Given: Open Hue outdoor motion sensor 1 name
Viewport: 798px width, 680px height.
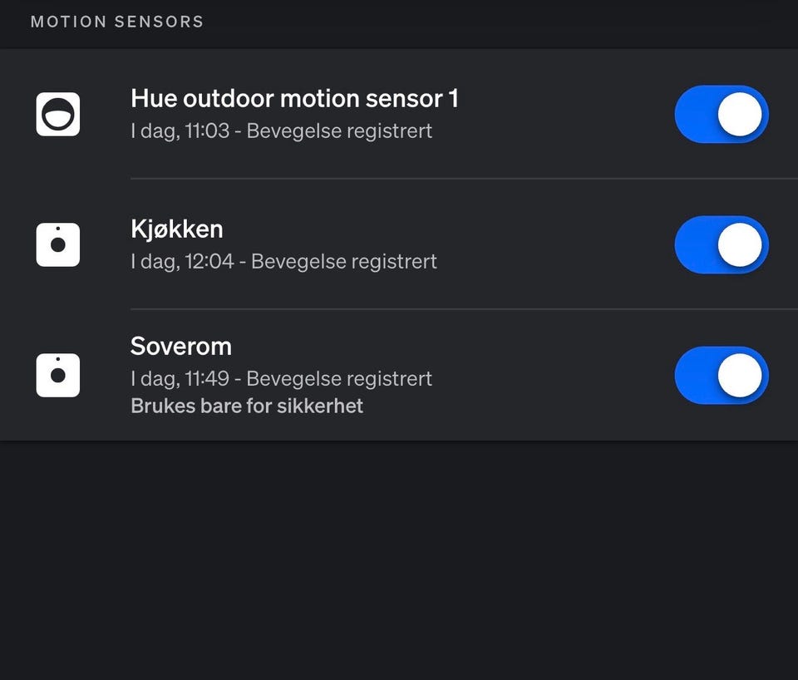Looking at the screenshot, I should (294, 99).
